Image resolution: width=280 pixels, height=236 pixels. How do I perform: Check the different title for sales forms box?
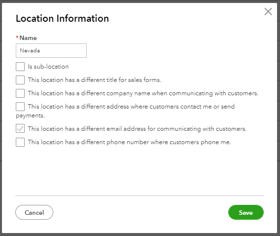(x=20, y=80)
